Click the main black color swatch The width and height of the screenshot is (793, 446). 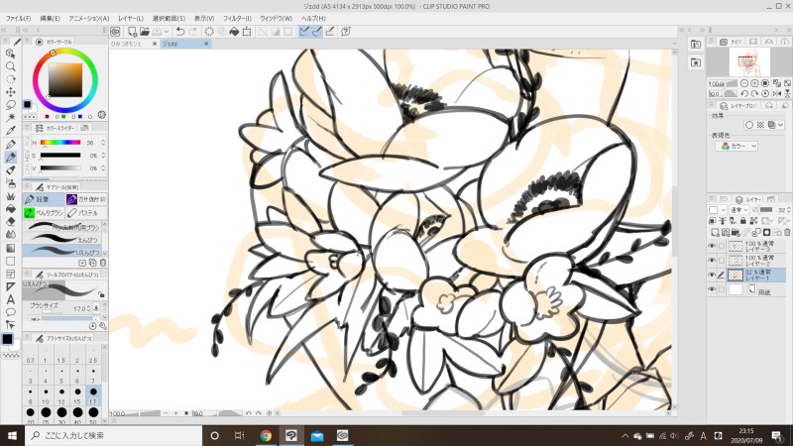(x=7, y=339)
